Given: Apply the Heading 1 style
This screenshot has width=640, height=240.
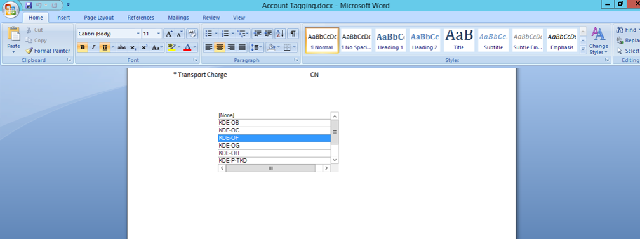Looking at the screenshot, I should [390, 41].
